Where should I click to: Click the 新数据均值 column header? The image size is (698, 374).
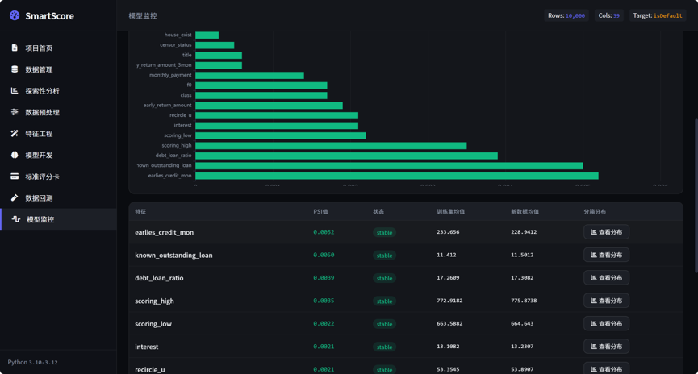point(525,212)
